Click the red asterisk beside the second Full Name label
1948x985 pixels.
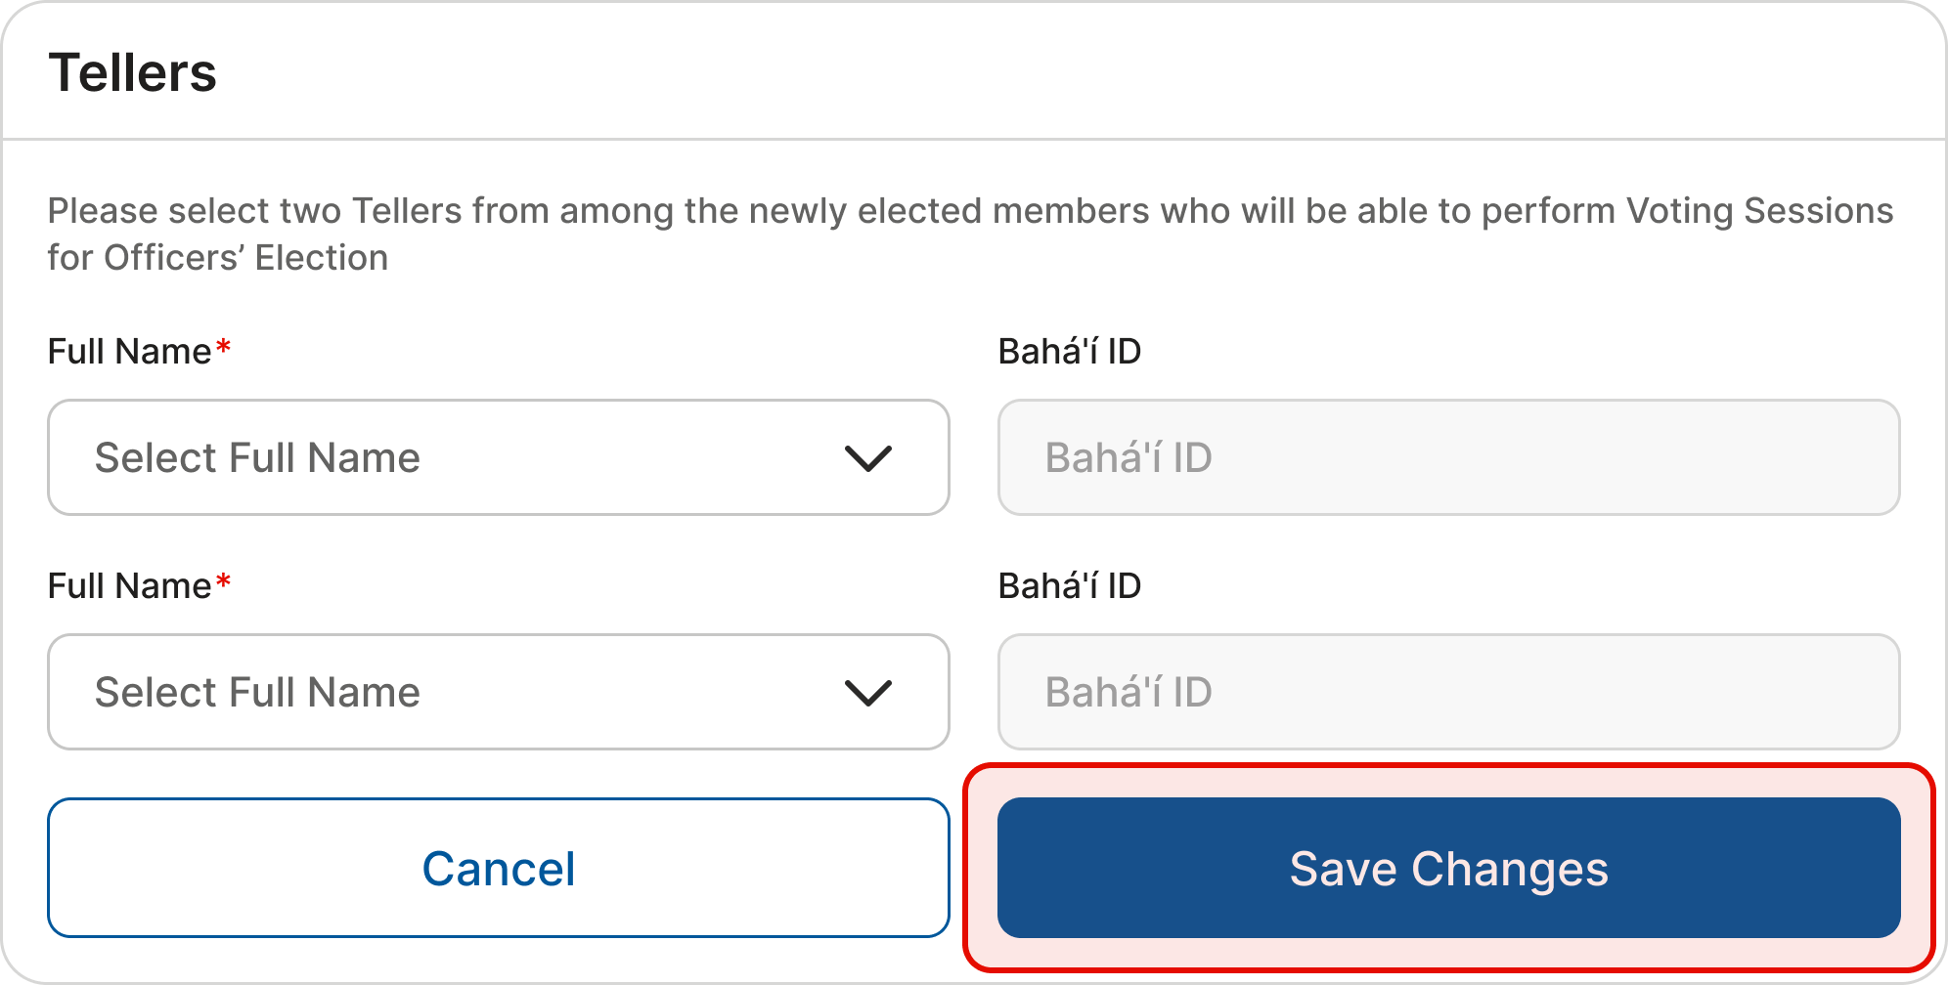224,582
